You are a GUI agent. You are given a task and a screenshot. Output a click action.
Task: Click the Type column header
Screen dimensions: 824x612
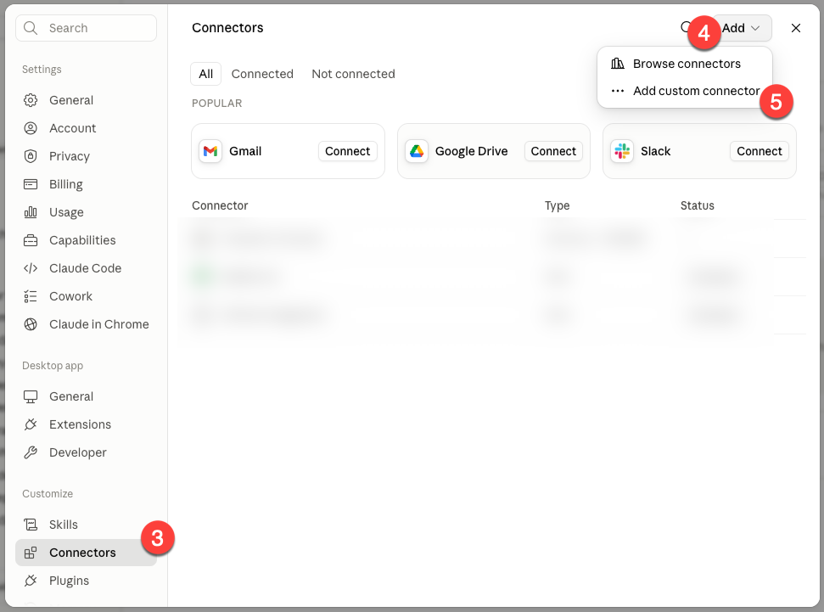pos(557,205)
